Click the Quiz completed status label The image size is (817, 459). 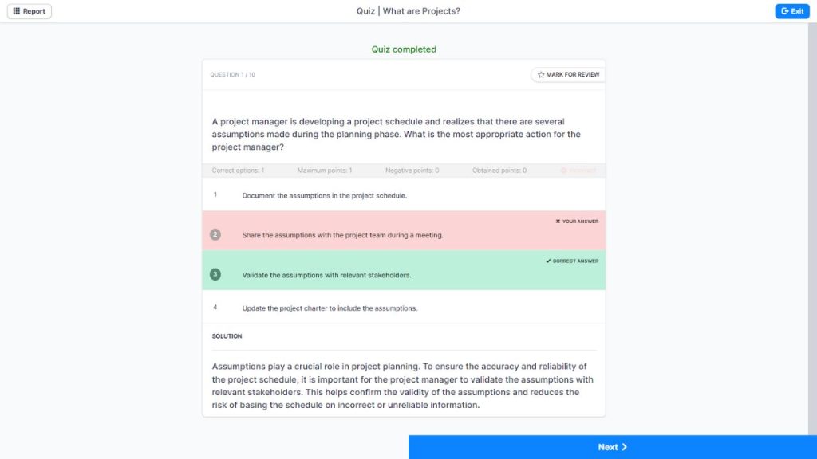(x=404, y=49)
